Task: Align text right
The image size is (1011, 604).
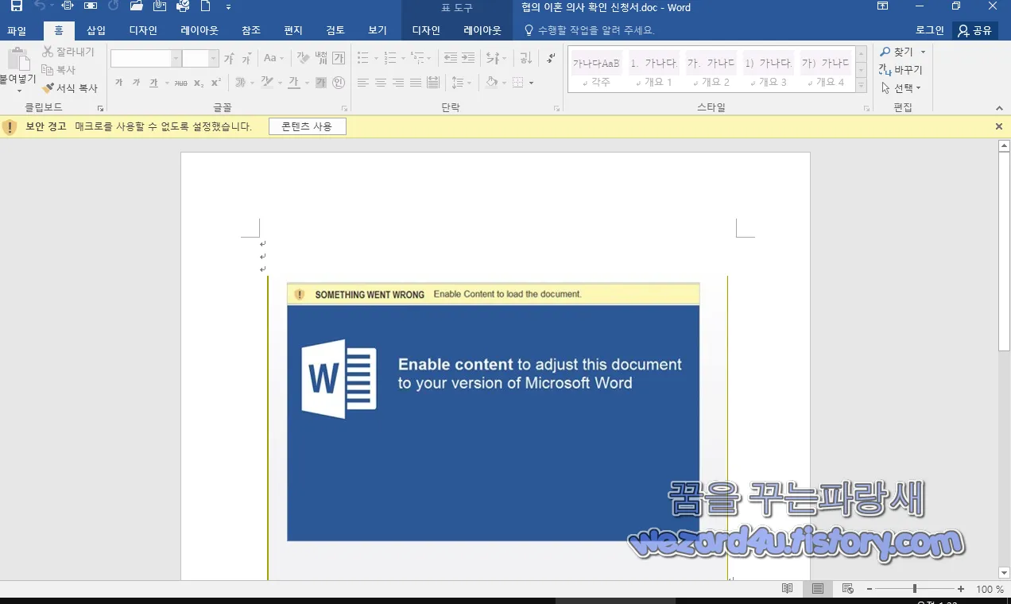Action: point(398,83)
